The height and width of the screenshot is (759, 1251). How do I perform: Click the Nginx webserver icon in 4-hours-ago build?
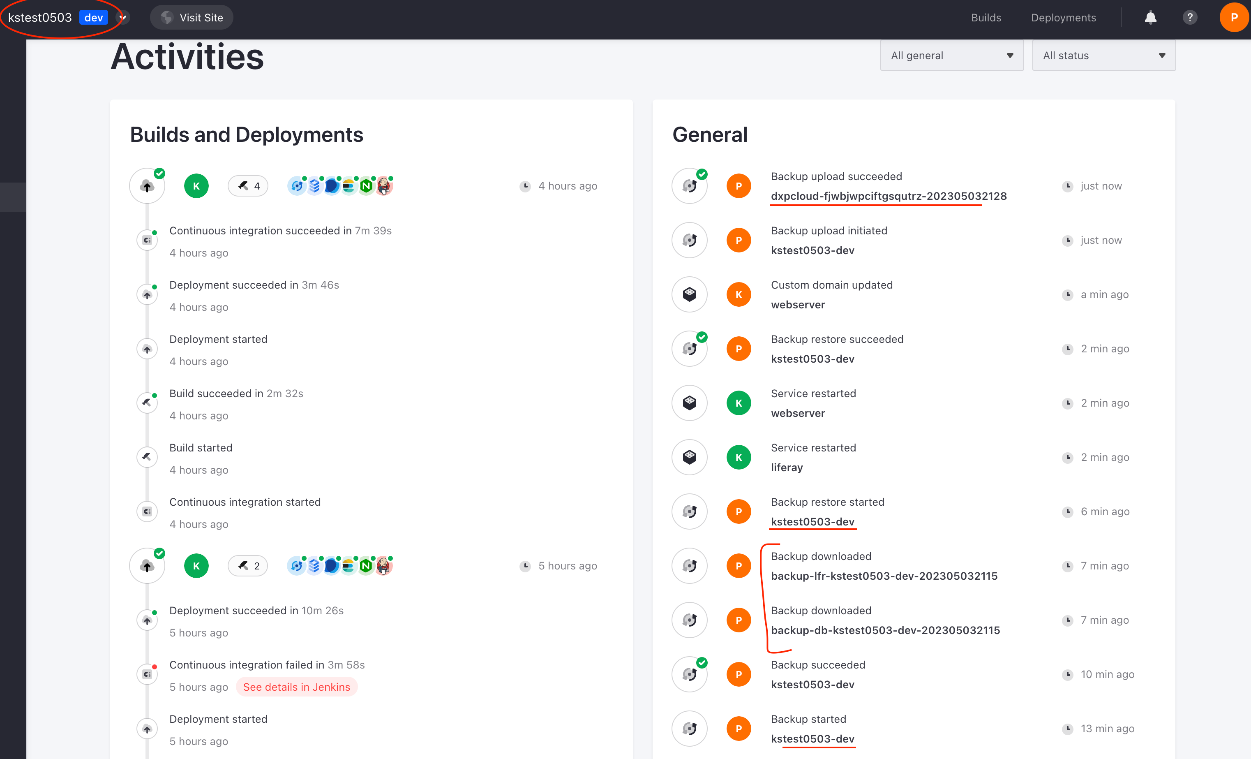[366, 186]
